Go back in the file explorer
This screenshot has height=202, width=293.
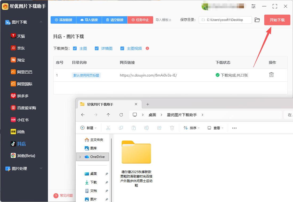point(83,115)
